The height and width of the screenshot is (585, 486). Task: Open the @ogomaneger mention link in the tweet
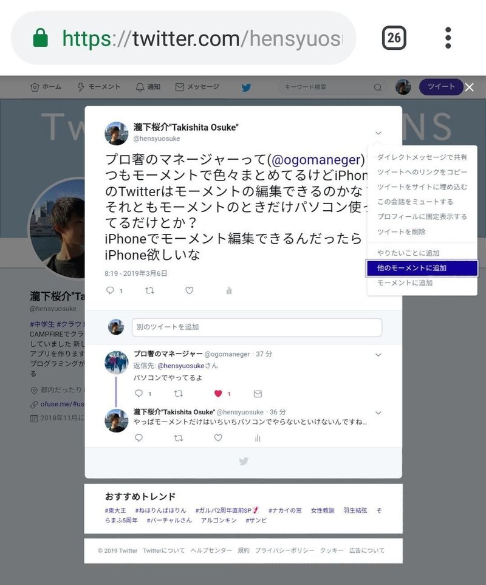pyautogui.click(x=316, y=160)
